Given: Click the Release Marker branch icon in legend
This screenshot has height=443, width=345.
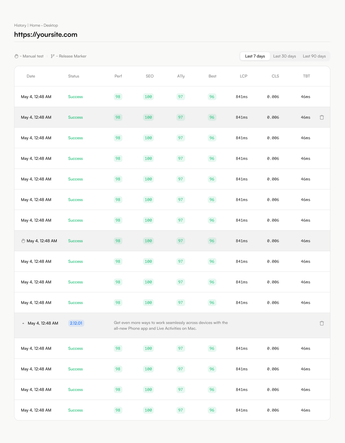Looking at the screenshot, I should (53, 56).
